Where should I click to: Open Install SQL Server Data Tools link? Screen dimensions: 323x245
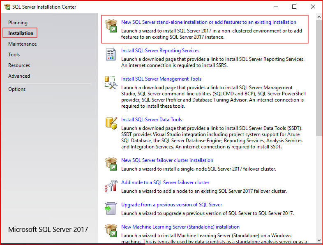[x=152, y=120]
